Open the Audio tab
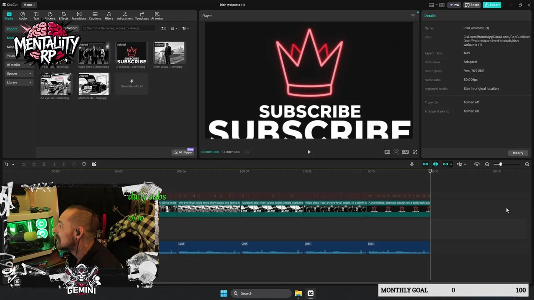This screenshot has width=534, height=300. coord(23,16)
